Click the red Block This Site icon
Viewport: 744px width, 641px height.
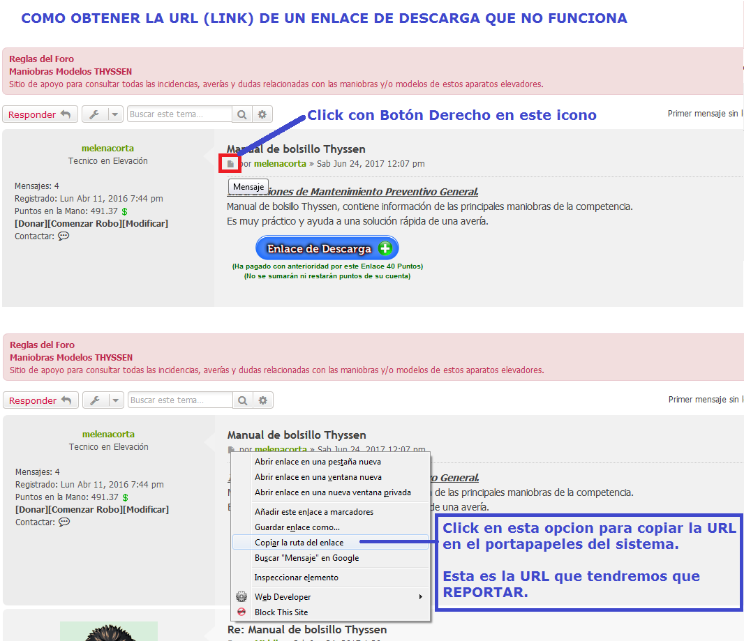click(x=241, y=612)
